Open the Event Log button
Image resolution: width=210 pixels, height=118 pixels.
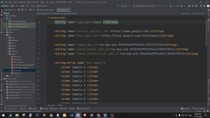point(185,108)
